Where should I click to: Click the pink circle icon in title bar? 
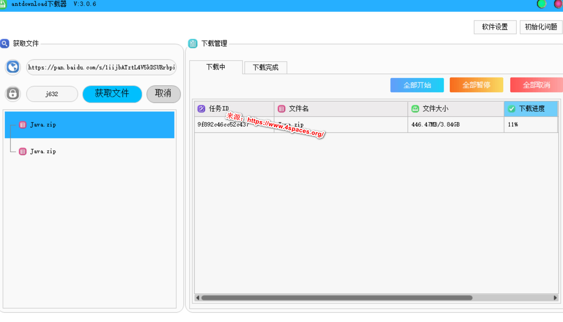tap(558, 4)
